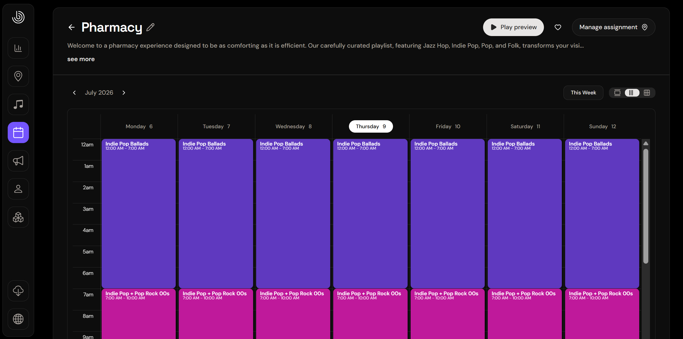The width and height of the screenshot is (683, 339).
Task: Open Saturday's Indie Pop Ballads block
Action: point(525,214)
